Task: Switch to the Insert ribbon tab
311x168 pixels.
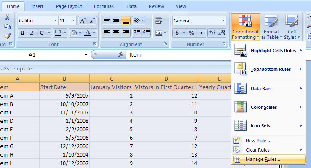Action: pyautogui.click(x=37, y=6)
